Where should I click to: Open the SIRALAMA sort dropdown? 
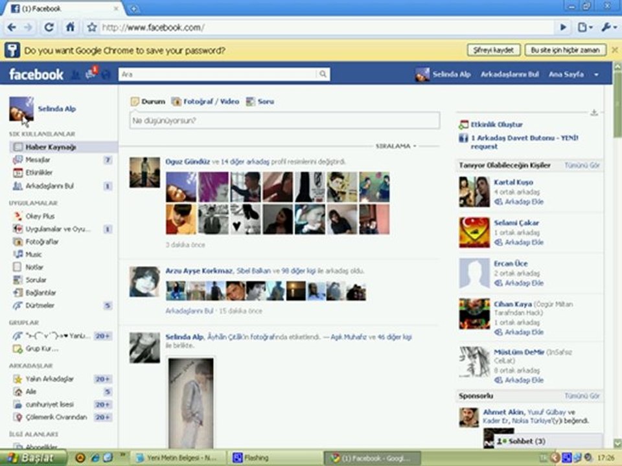tap(396, 146)
